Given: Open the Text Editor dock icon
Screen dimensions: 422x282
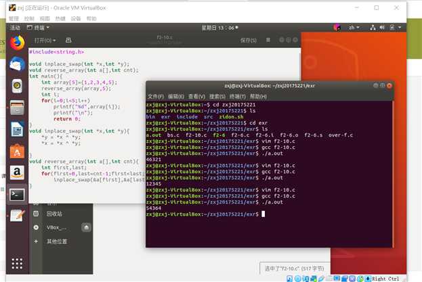Looking at the screenshot, I should (x=17, y=216).
